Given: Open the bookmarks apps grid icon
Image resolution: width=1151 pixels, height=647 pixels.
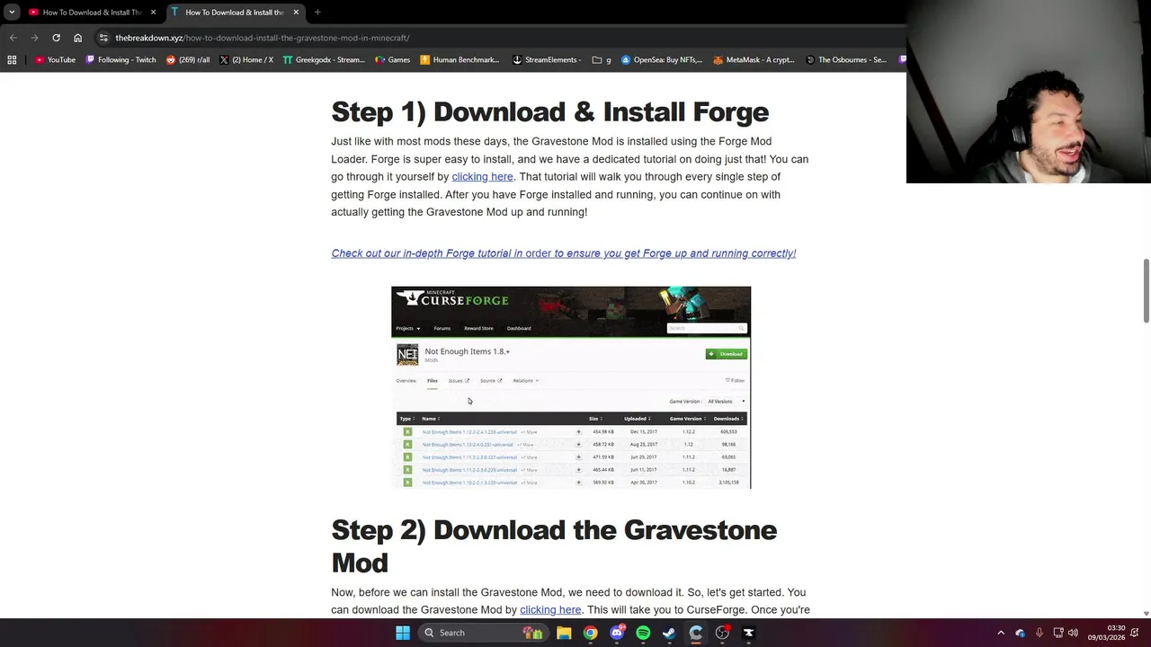Looking at the screenshot, I should pos(12,59).
